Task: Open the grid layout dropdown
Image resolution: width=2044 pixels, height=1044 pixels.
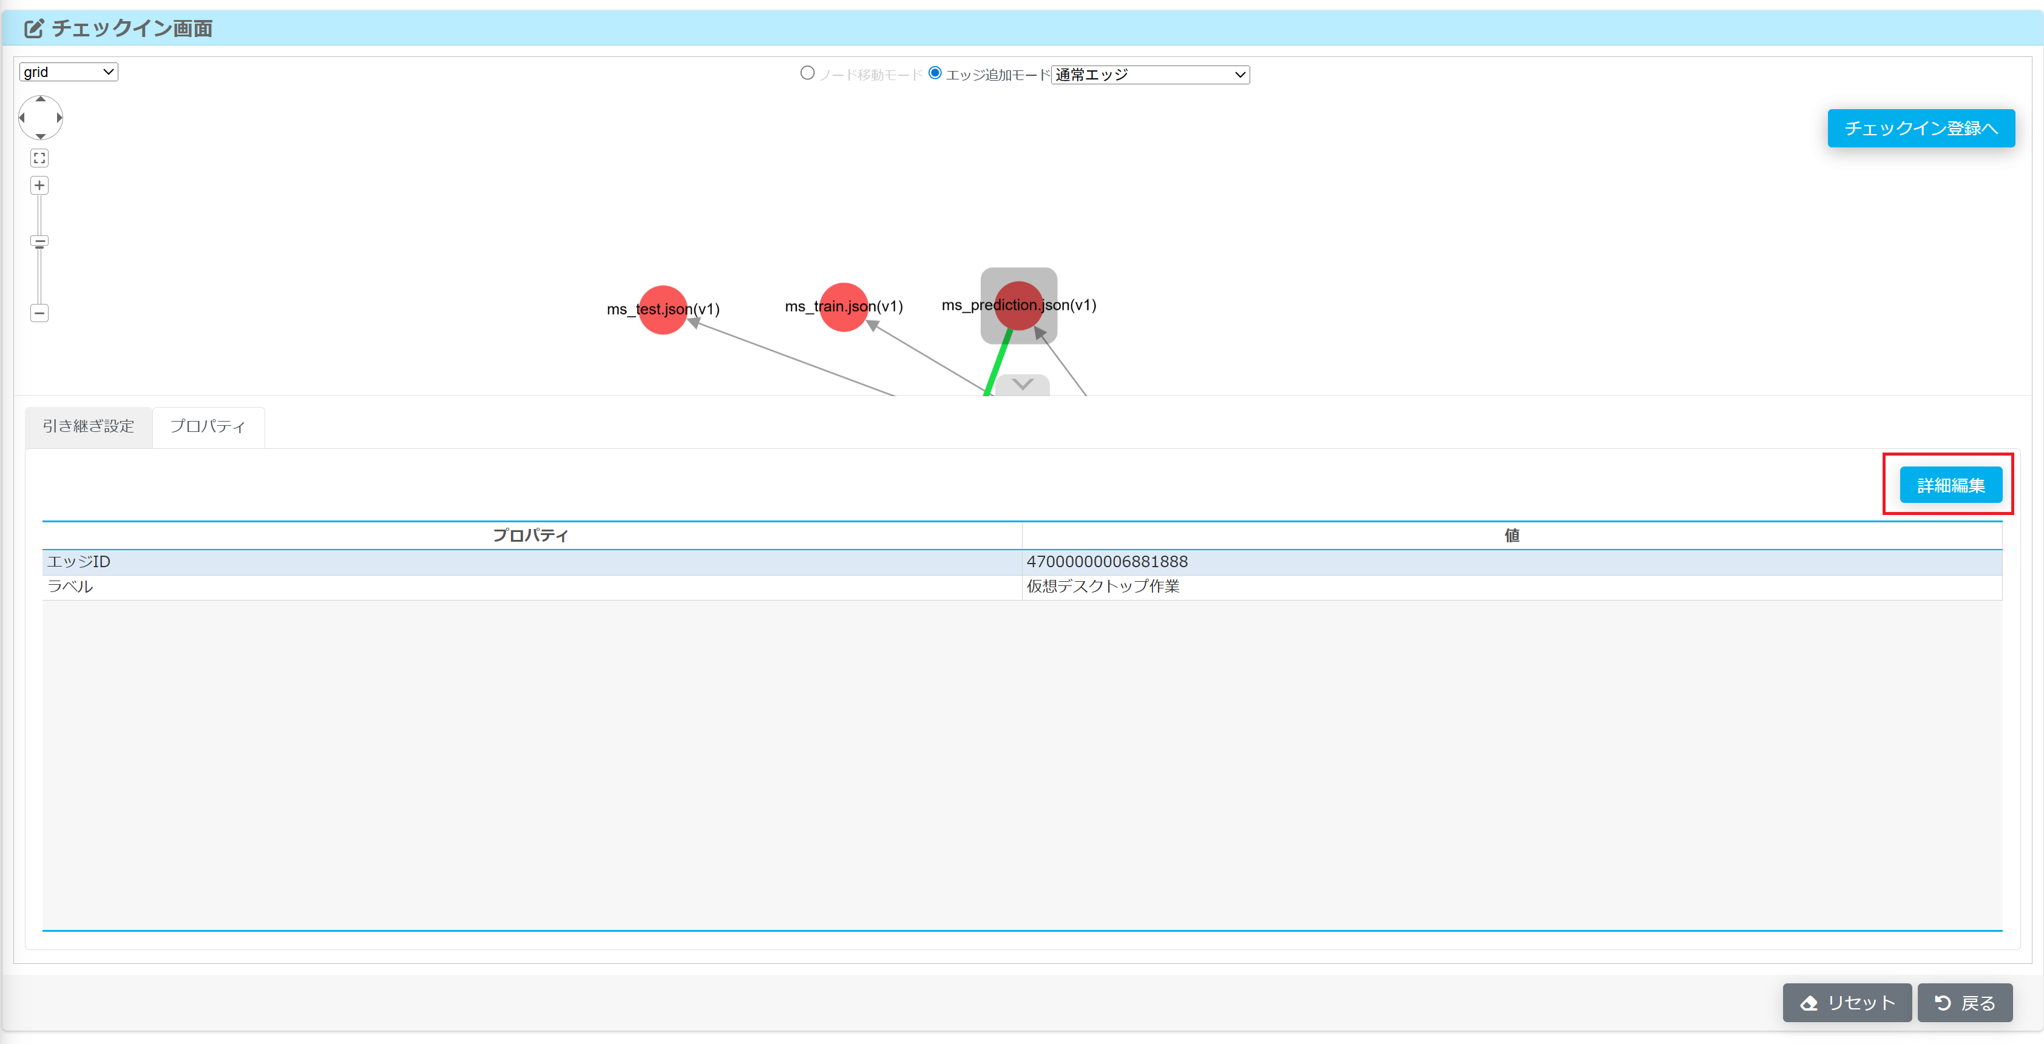Action: click(x=68, y=72)
